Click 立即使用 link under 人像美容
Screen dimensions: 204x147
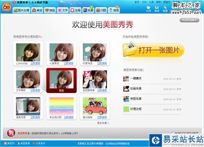coord(69,63)
